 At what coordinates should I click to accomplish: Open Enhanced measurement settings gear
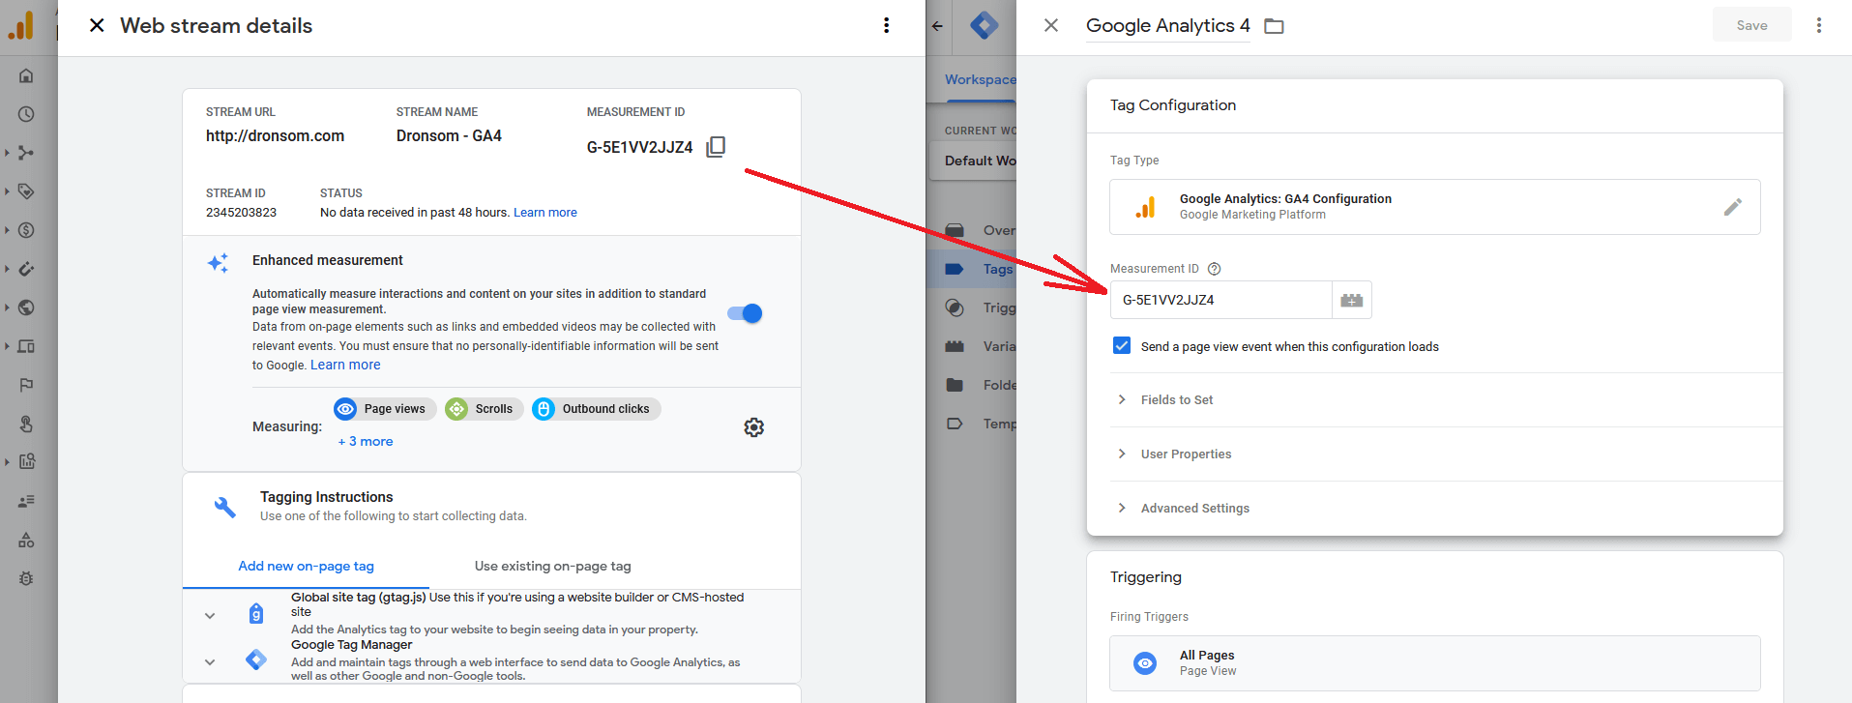(754, 427)
